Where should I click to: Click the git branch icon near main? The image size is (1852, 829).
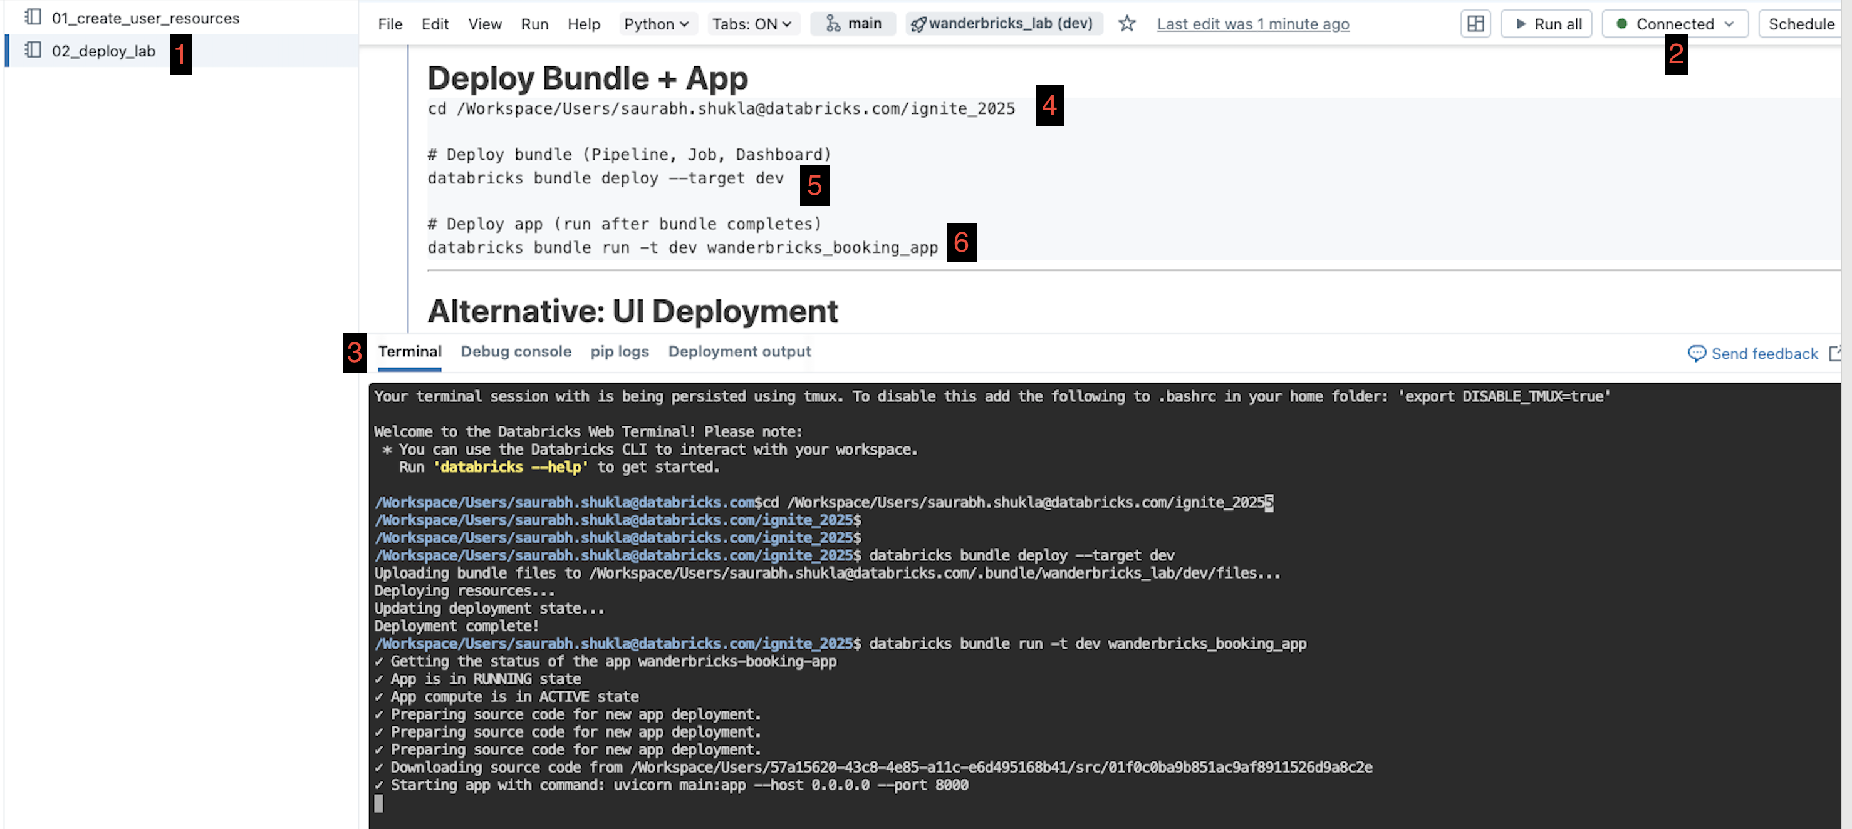[x=833, y=24]
